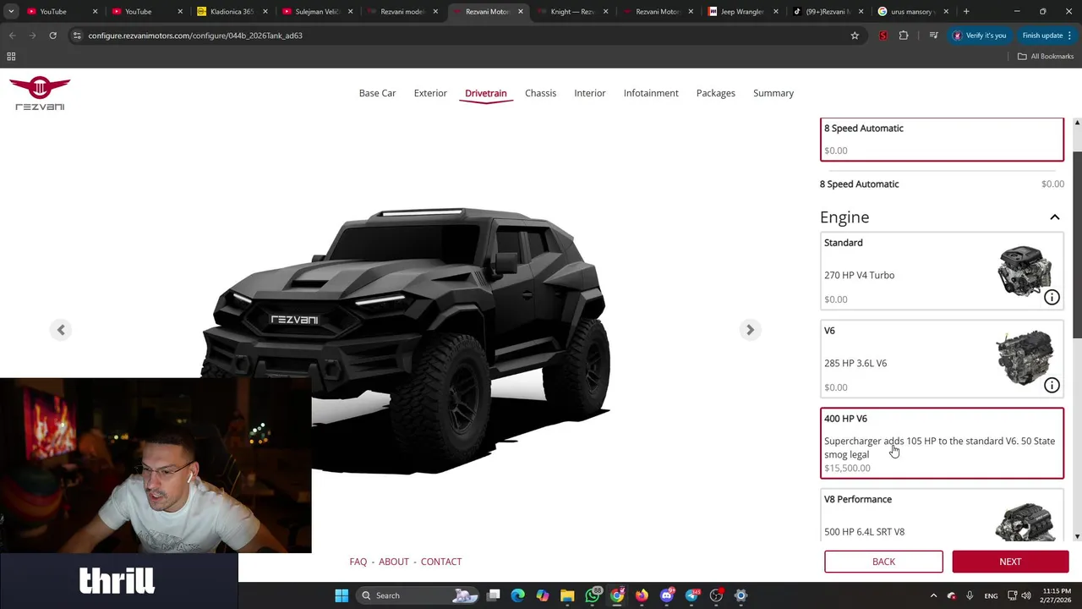Open Discord from the taskbar

point(667,595)
